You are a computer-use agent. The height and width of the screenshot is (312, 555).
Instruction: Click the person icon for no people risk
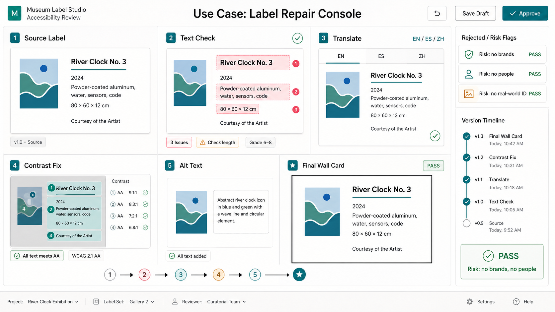468,74
